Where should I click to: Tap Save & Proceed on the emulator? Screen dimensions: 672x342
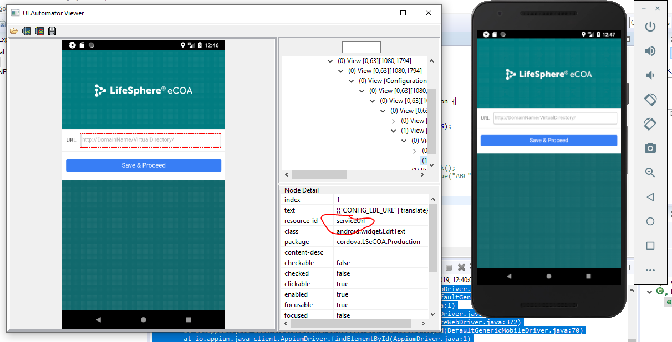pos(549,141)
